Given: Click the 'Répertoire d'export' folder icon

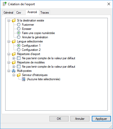Looking at the screenshot, I should click(x=14, y=54).
